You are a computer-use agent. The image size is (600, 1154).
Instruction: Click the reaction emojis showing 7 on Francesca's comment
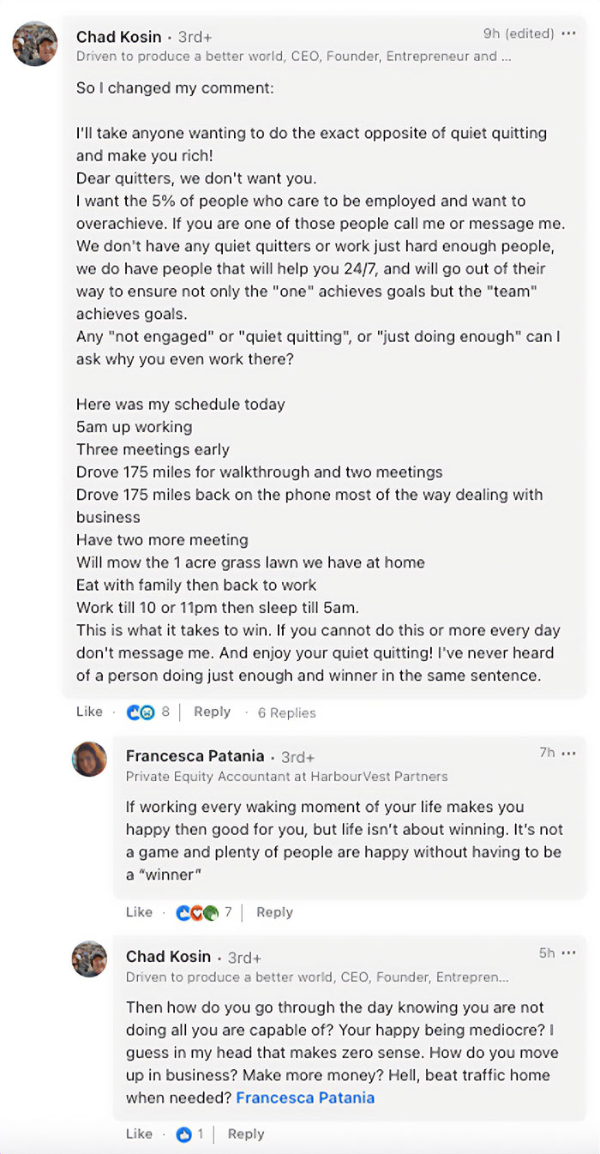[x=197, y=911]
